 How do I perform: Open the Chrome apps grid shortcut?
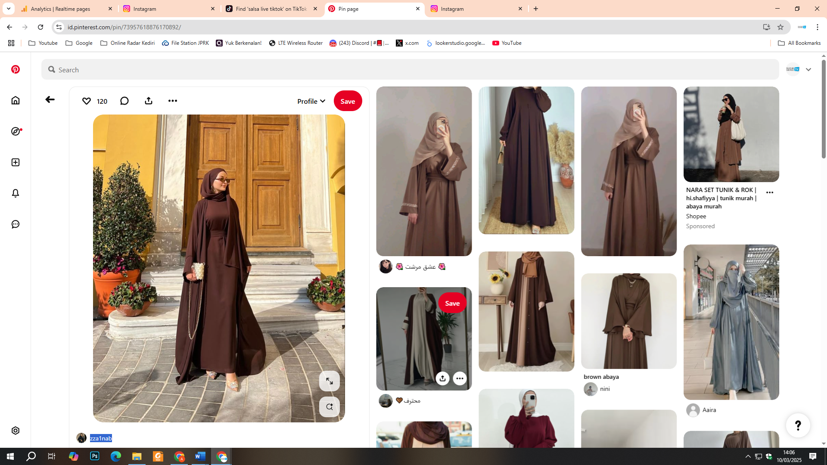point(11,43)
